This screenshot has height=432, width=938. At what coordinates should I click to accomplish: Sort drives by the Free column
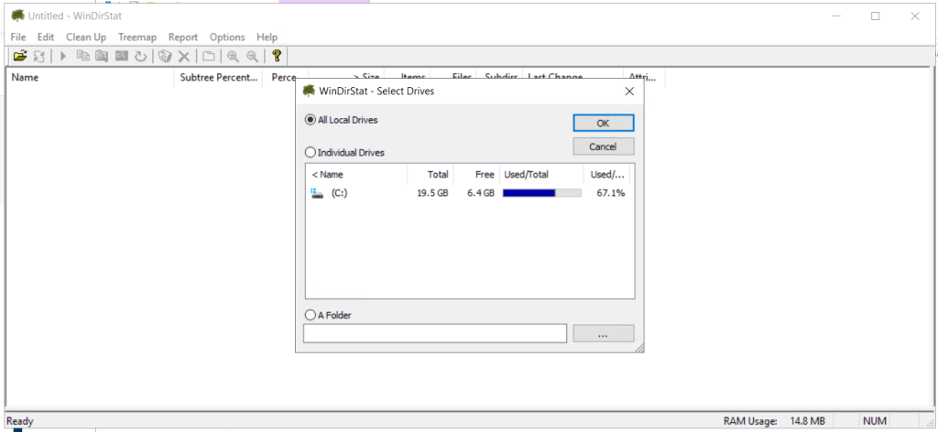476,175
